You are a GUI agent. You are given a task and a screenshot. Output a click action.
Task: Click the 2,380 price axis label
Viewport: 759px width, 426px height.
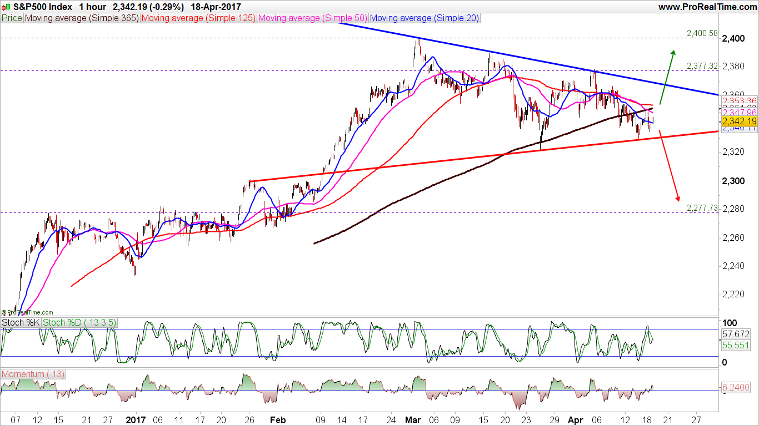point(733,67)
